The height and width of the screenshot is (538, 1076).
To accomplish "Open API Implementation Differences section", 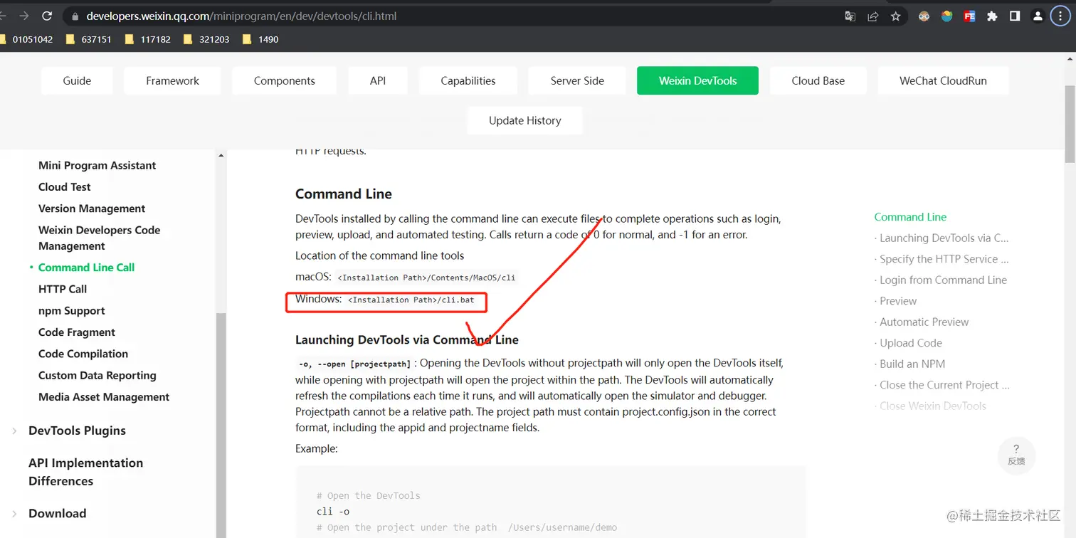I will point(85,472).
